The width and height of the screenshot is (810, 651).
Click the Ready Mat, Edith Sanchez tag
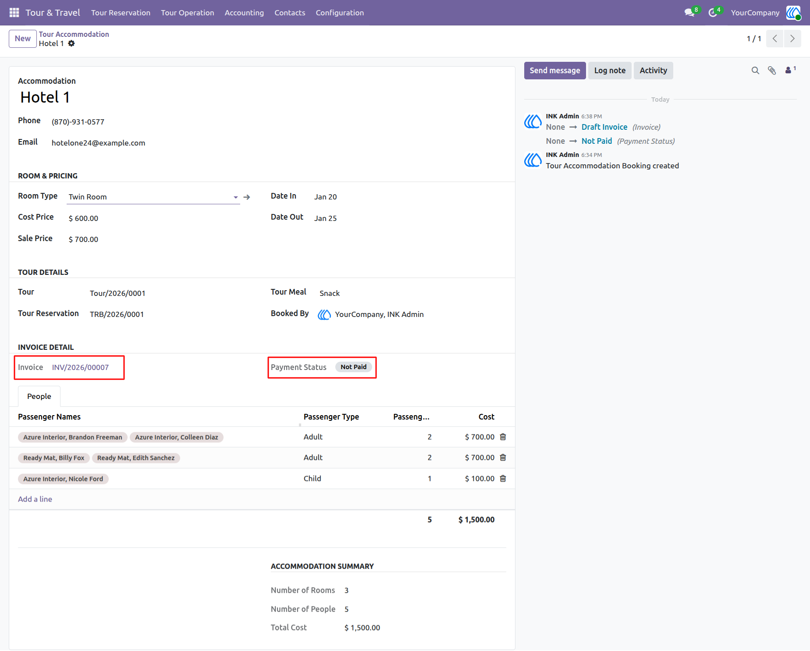coord(136,458)
